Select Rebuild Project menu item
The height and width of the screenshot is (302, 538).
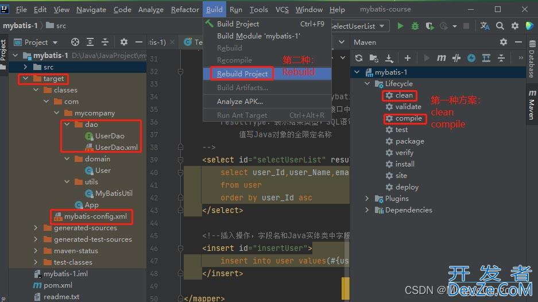[268, 74]
